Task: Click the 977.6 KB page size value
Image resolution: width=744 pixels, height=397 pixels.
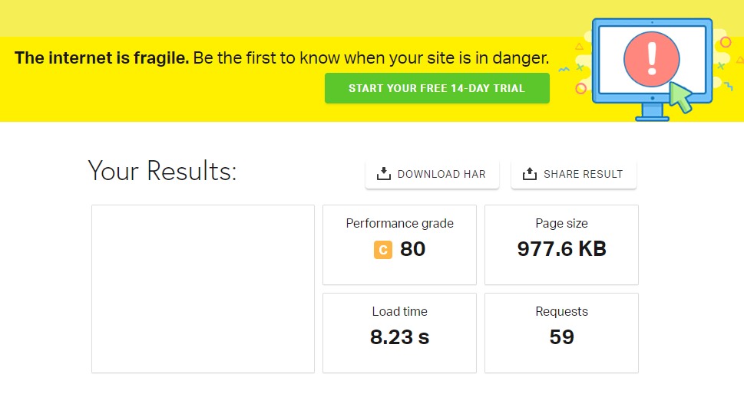Action: point(562,249)
